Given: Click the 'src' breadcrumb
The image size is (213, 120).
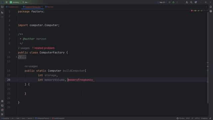Looking at the screenshot, I should tap(13, 118).
